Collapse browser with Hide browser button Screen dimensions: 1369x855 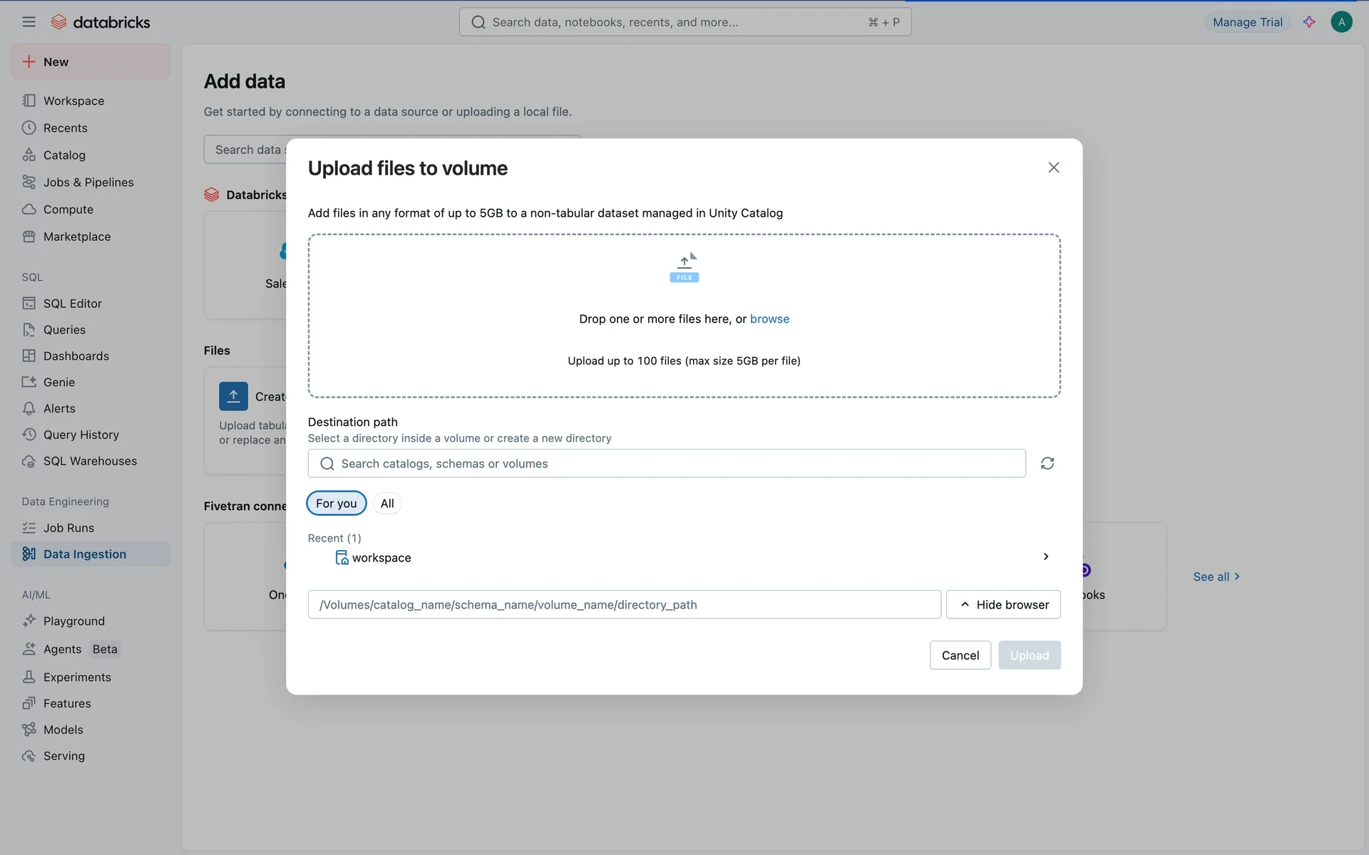coord(1003,605)
